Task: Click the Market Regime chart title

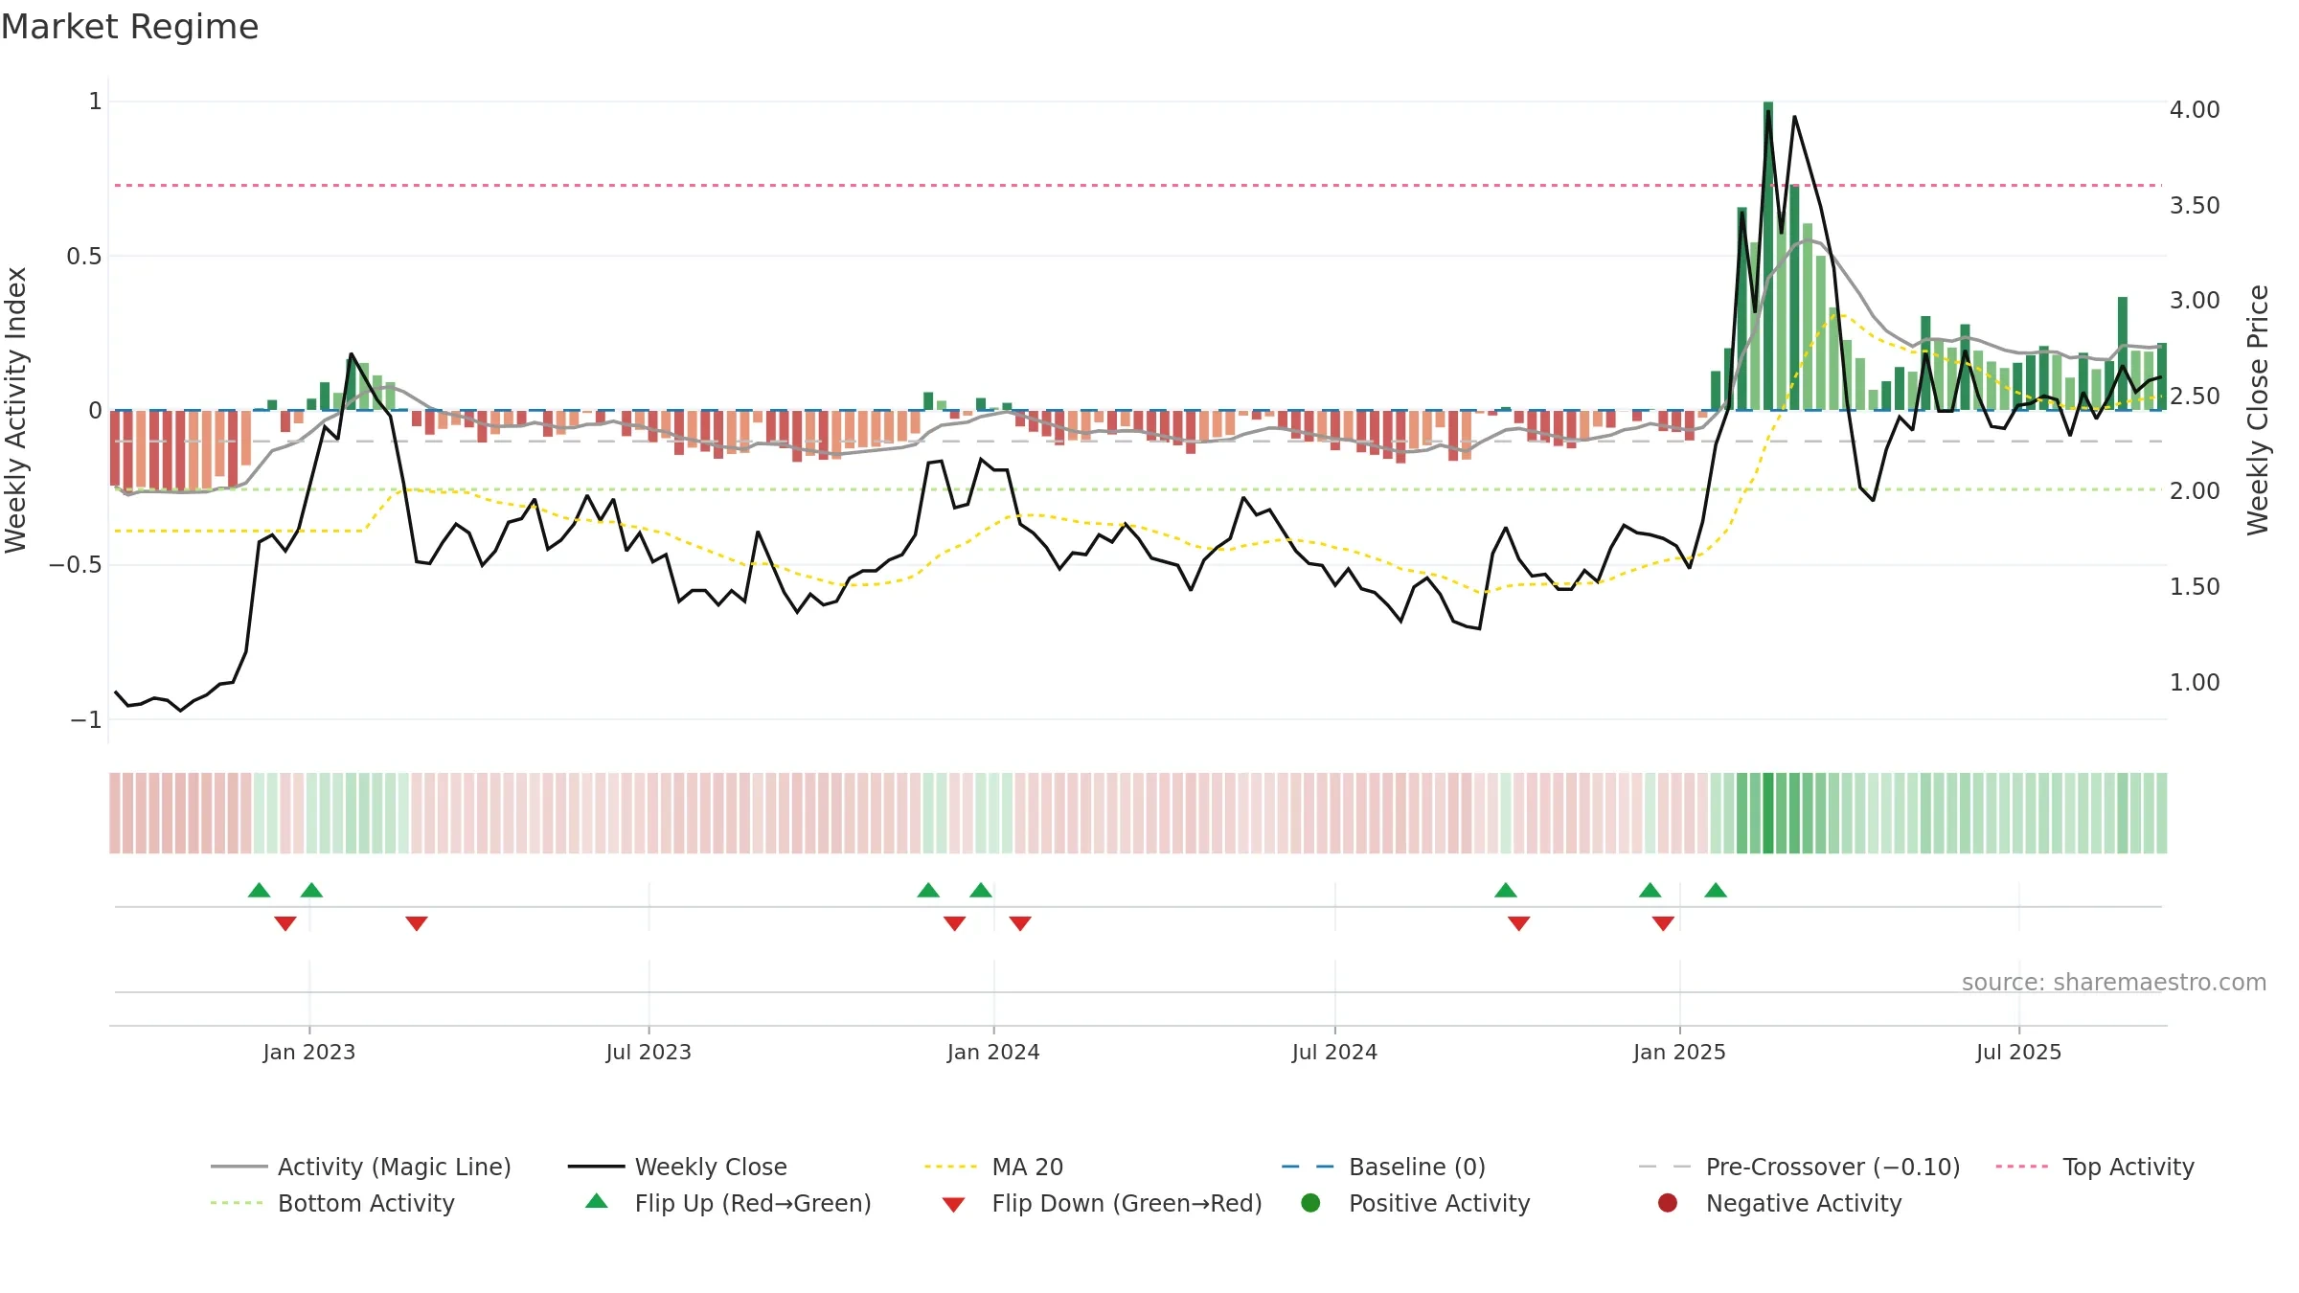Action: pos(129,27)
